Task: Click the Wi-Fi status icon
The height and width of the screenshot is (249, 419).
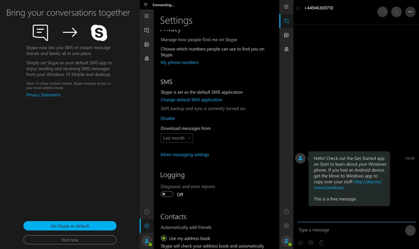Action: pos(146,5)
